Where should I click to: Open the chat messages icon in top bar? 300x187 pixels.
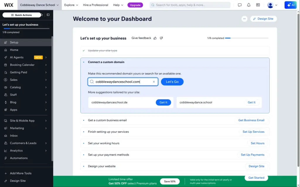(240, 5)
